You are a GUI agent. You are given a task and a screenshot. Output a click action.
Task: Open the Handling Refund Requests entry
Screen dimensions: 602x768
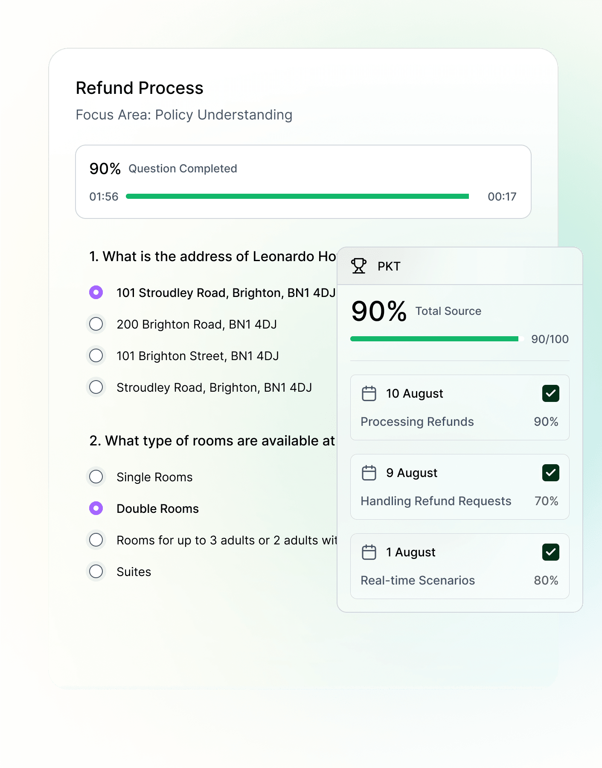click(x=436, y=501)
